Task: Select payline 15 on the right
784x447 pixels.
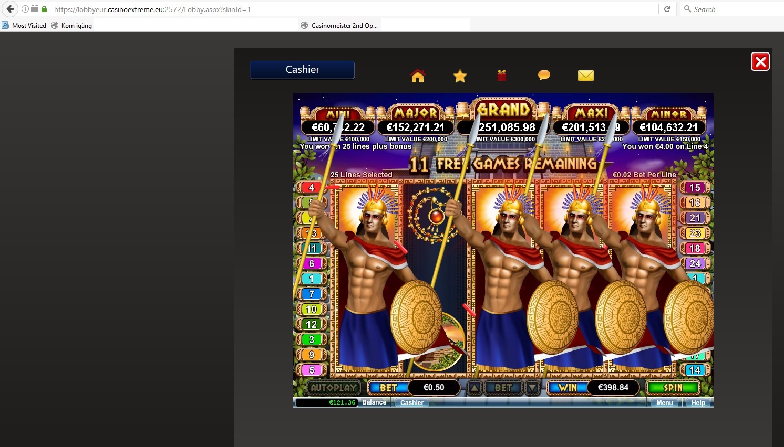Action: 695,187
